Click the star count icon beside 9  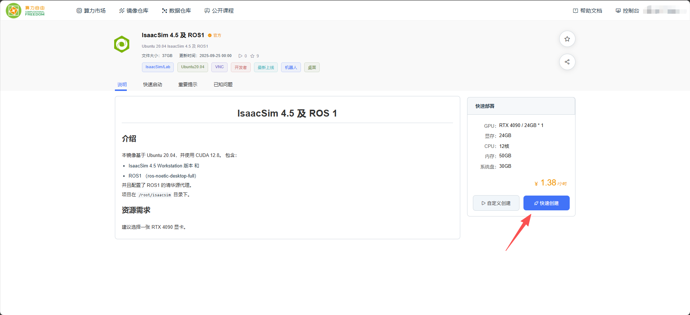pos(253,56)
